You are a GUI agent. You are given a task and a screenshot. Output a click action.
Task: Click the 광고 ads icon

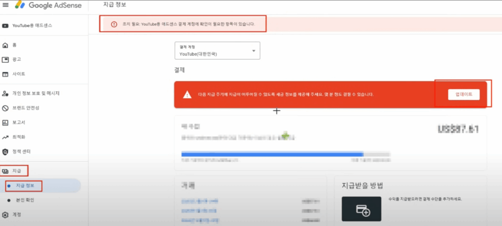tap(5, 60)
